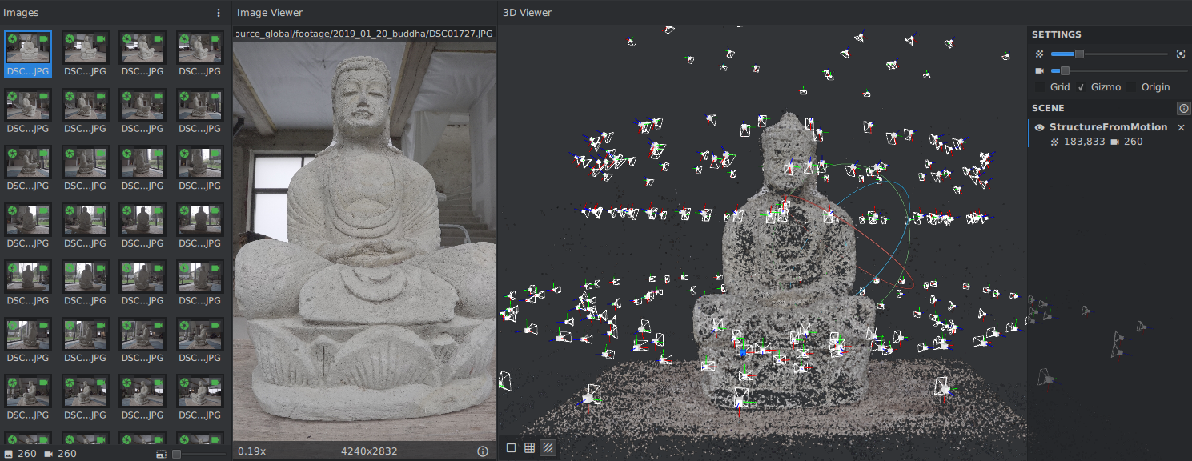The width and height of the screenshot is (1192, 461).
Task: Select textured render mode hatched icon
Action: (x=548, y=448)
